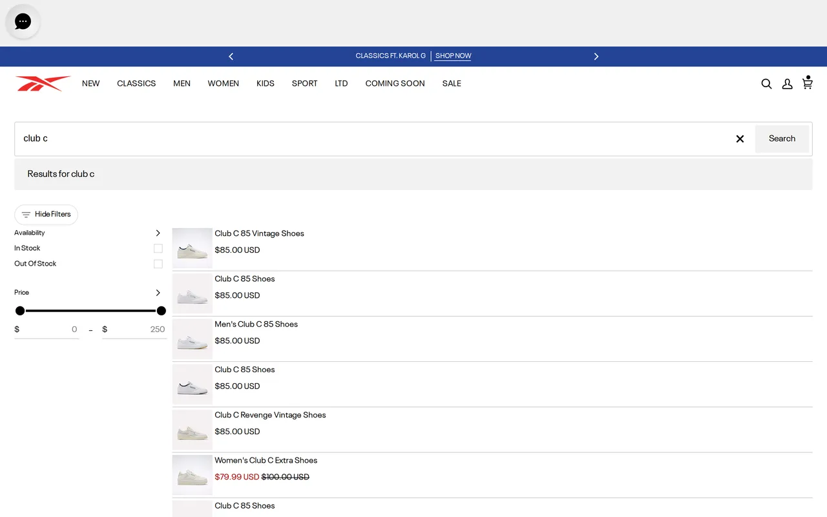Image resolution: width=827 pixels, height=517 pixels.
Task: Open the LTD menu
Action: [x=341, y=83]
